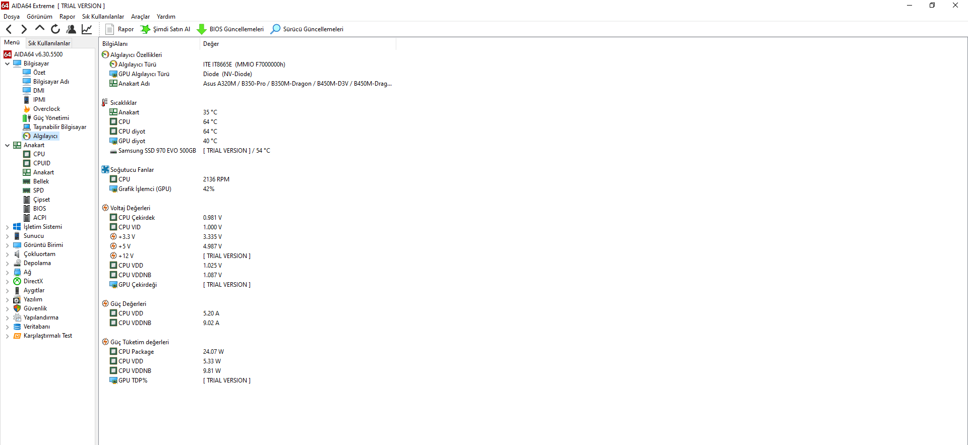Image resolution: width=968 pixels, height=445 pixels.
Task: Click the Bellek memory module icon
Action: click(x=27, y=181)
